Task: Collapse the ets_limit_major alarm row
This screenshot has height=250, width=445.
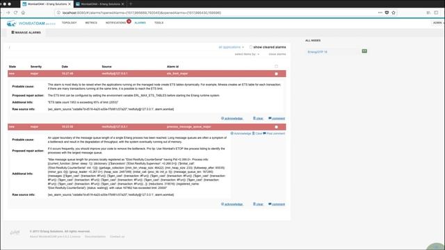Action: [x=147, y=74]
